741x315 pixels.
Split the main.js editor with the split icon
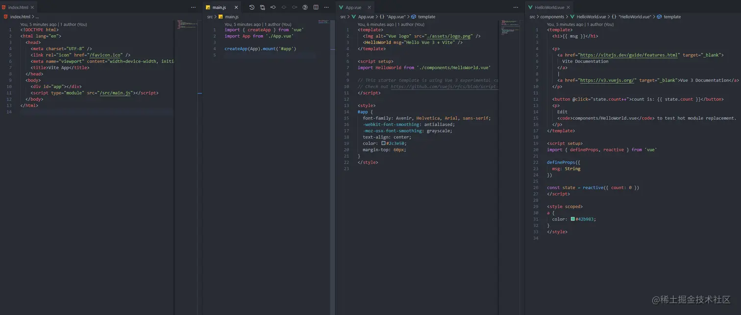click(316, 7)
